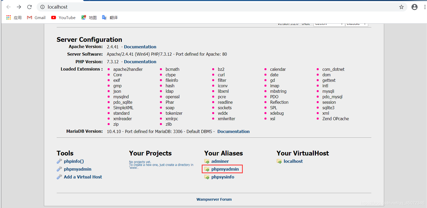
Task: Open the Maps (地图) bookmark
Action: (89, 18)
